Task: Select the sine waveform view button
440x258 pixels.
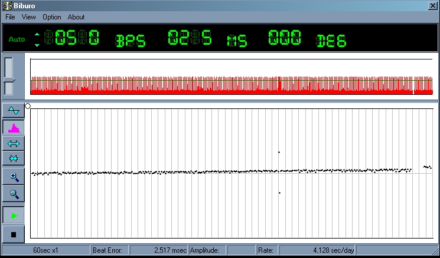Action: [x=14, y=111]
